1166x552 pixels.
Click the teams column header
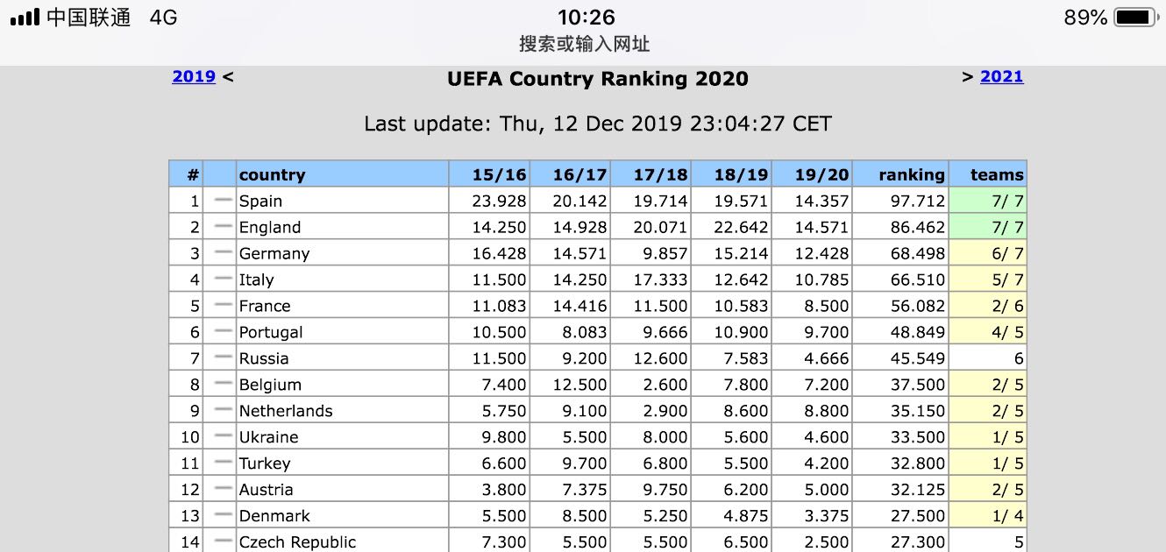(997, 174)
